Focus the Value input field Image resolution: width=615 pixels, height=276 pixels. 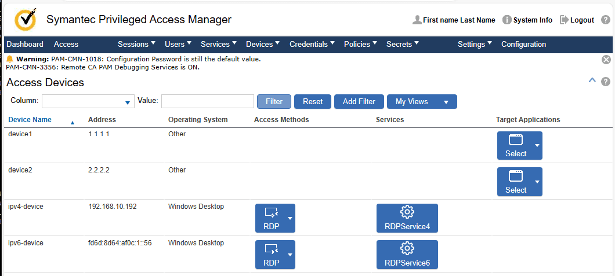click(x=208, y=101)
